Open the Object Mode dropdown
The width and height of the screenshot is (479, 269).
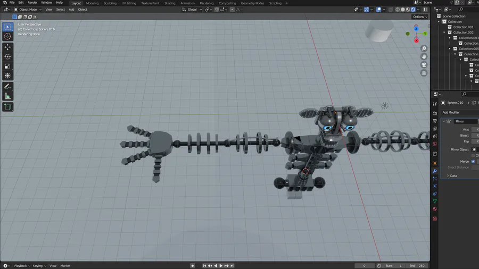click(x=28, y=10)
